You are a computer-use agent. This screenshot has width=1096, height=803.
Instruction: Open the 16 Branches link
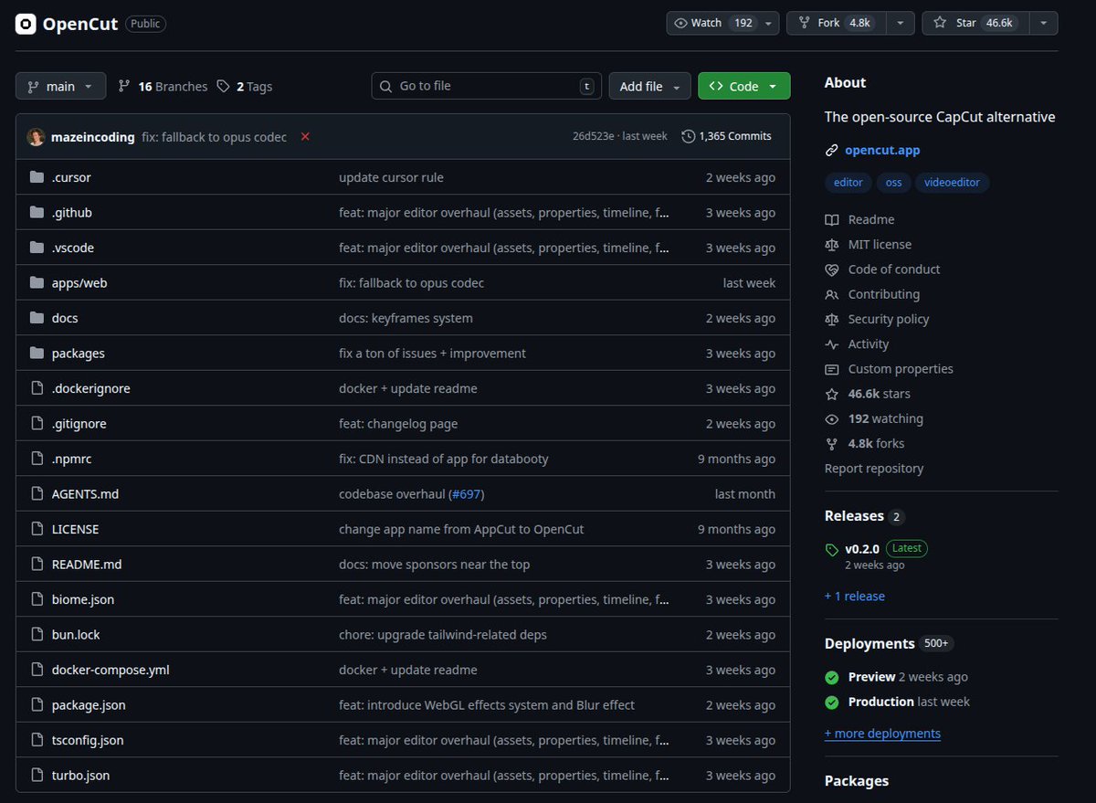(163, 86)
